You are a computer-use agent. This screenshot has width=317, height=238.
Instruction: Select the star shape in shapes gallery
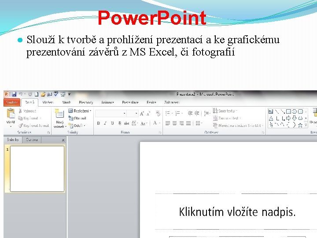tap(300, 125)
